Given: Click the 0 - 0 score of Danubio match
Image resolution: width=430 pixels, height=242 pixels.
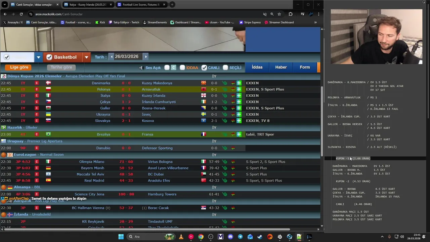Looking at the screenshot, I should pyautogui.click(x=126, y=148).
